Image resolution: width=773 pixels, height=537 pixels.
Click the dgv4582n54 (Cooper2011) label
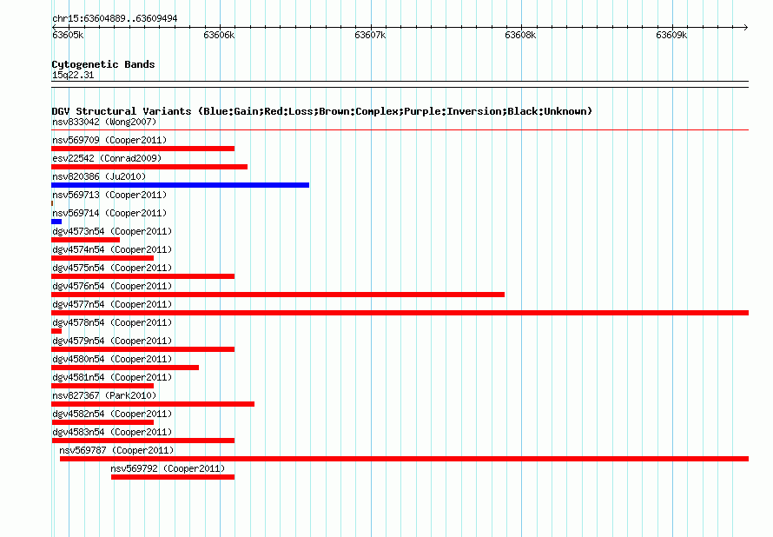point(112,414)
